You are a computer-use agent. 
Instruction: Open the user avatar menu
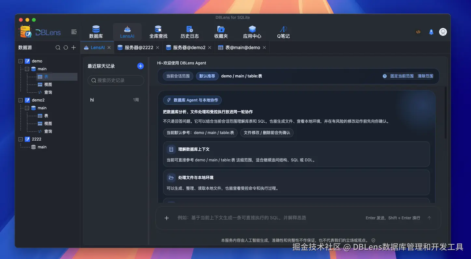coord(443,32)
